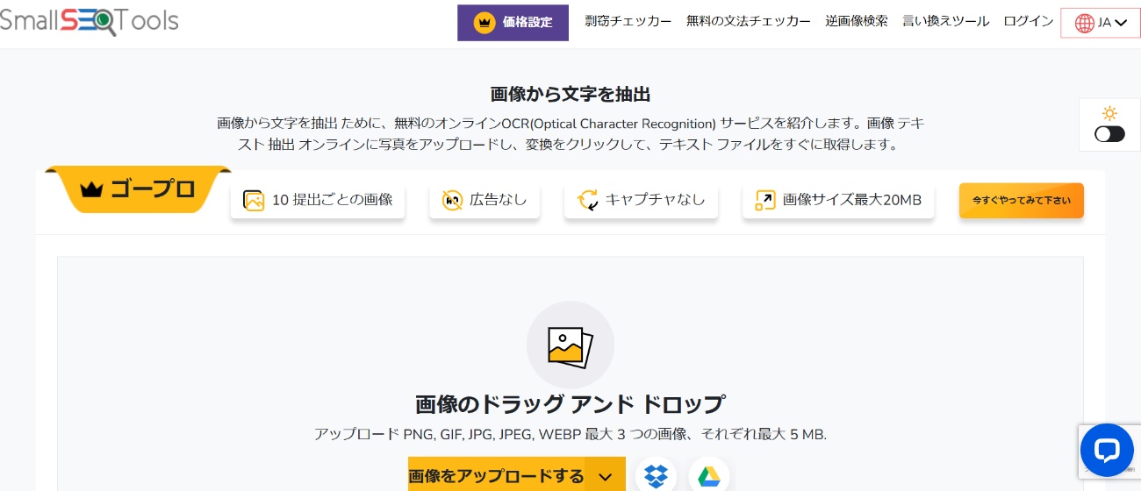The image size is (1141, 491).
Task: Select the 広告なし feature label
Action: 499,200
